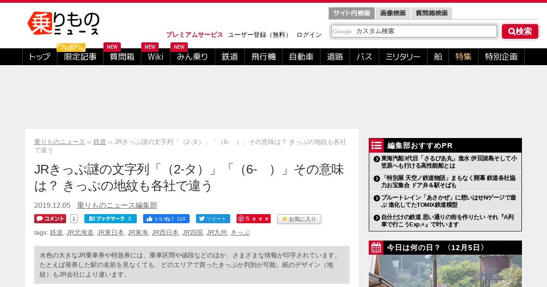Screen dimensions: 547x287
Task: Click the 鉄道 breadcrumb link
Action: click(100, 142)
